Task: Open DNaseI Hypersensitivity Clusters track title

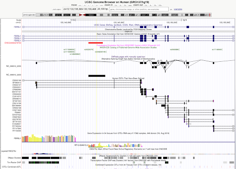Action: 128,156
